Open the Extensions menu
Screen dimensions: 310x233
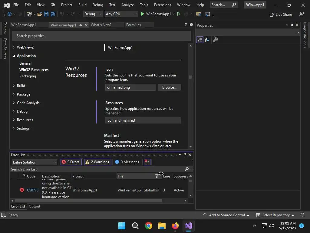coord(163,5)
